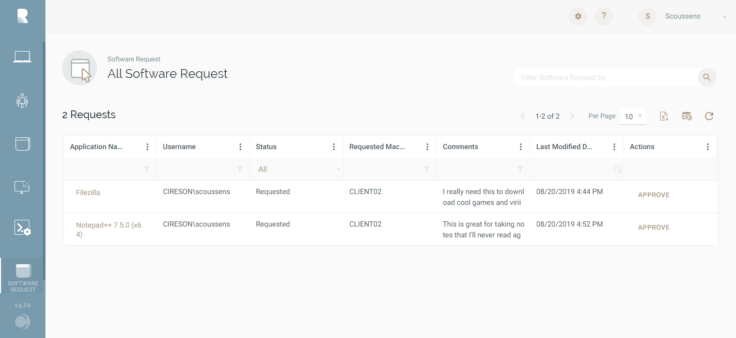Approve the Filezilla software request

pyautogui.click(x=653, y=195)
